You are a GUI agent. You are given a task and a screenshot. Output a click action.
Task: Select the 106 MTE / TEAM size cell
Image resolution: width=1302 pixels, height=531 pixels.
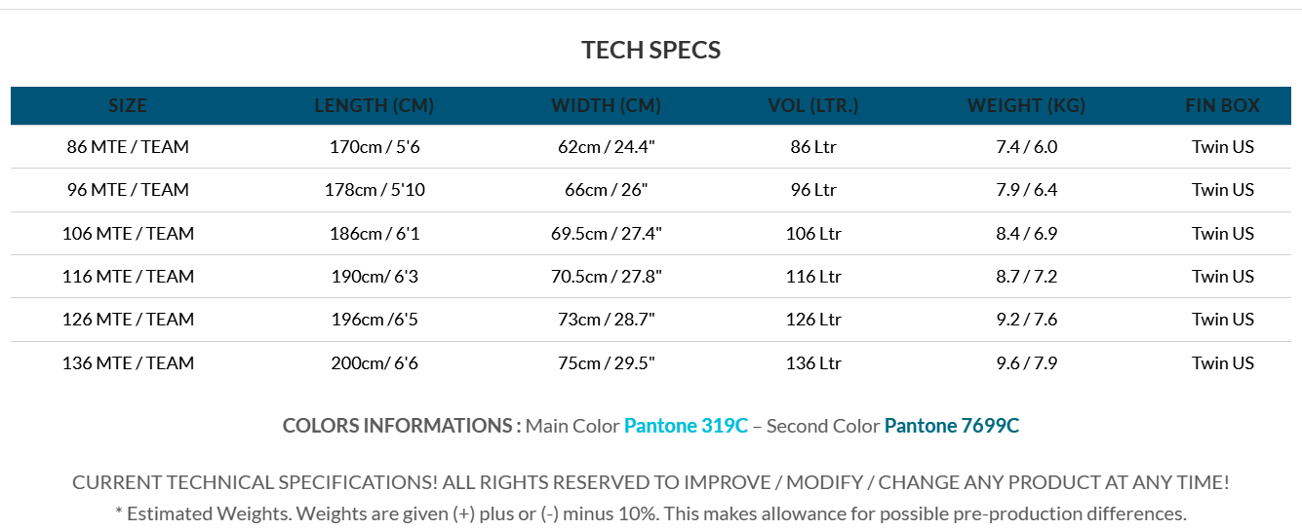(128, 234)
